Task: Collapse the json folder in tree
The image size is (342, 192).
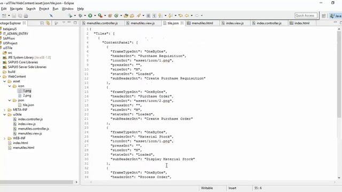Action: [x=10, y=100]
